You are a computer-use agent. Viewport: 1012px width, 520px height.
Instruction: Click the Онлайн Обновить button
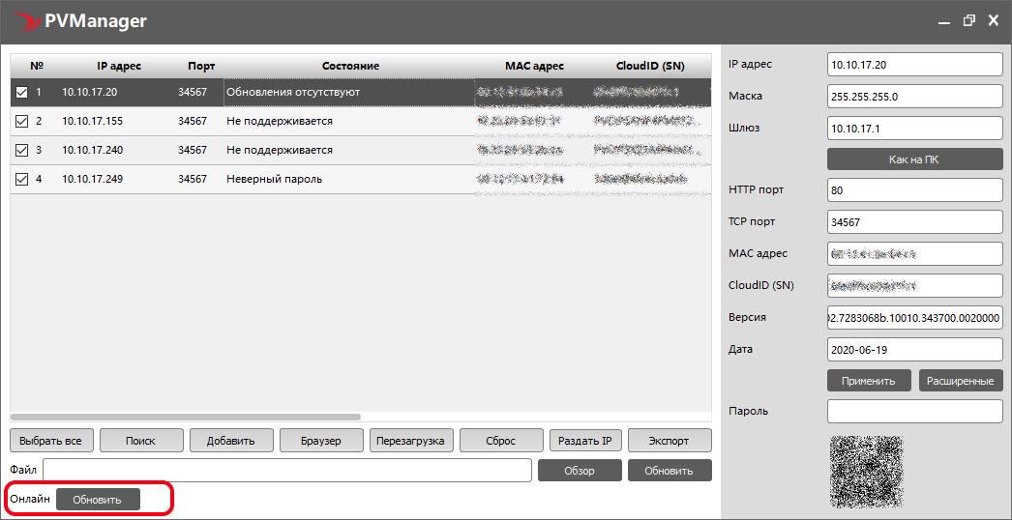click(x=98, y=500)
